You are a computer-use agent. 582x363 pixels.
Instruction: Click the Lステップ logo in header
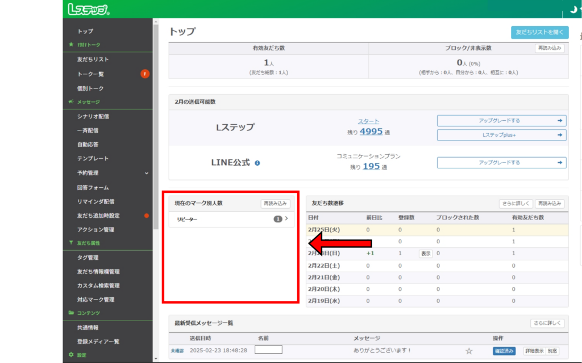tap(88, 9)
